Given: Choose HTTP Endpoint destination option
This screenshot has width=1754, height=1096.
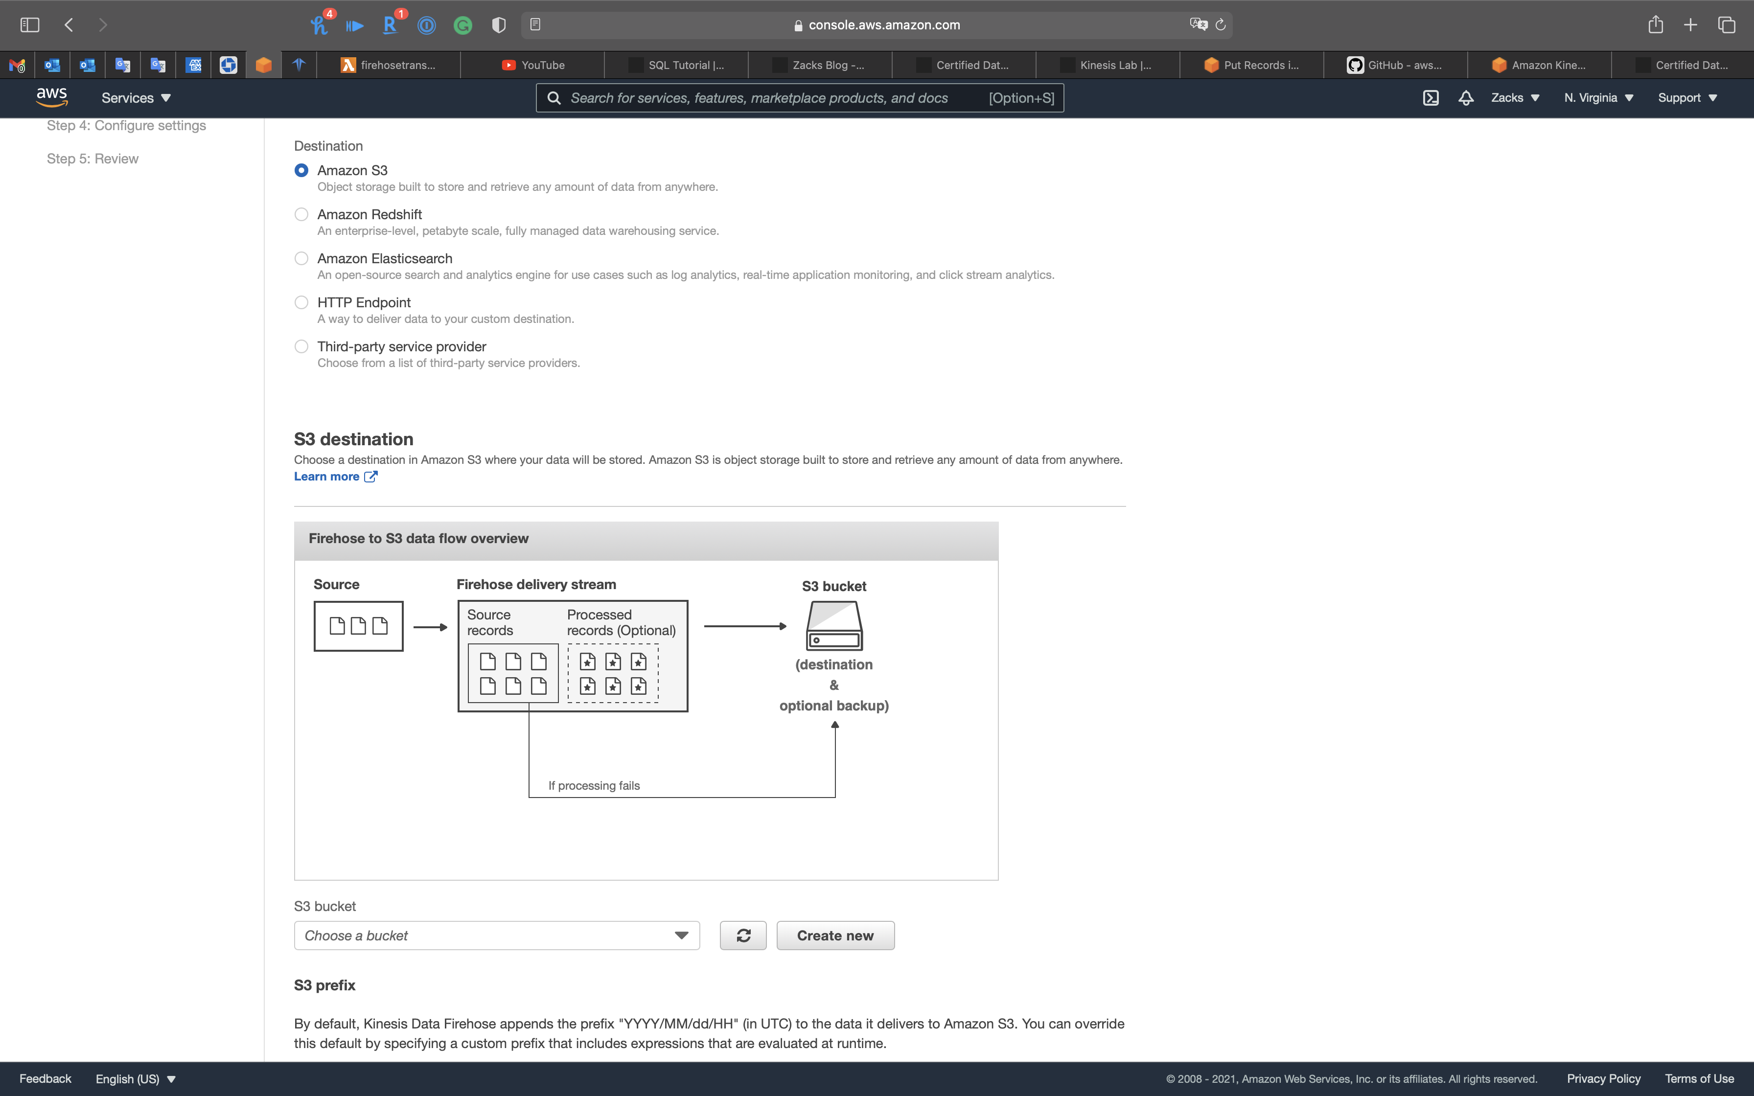Looking at the screenshot, I should [x=301, y=302].
